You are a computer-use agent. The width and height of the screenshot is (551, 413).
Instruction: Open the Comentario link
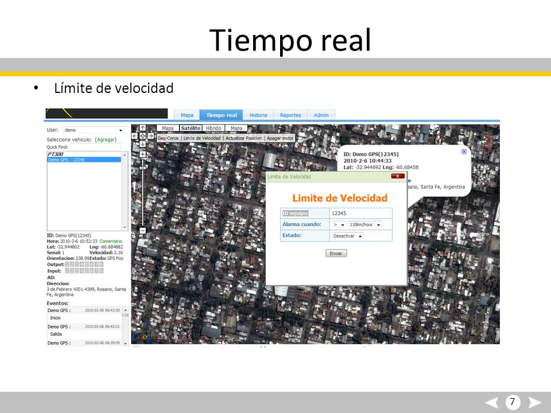[x=111, y=241]
